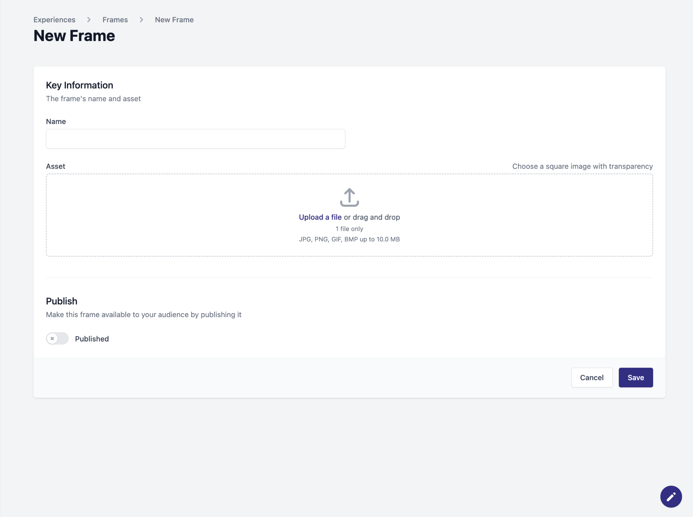Click the square image transparency hint
693x517 pixels.
(582, 166)
